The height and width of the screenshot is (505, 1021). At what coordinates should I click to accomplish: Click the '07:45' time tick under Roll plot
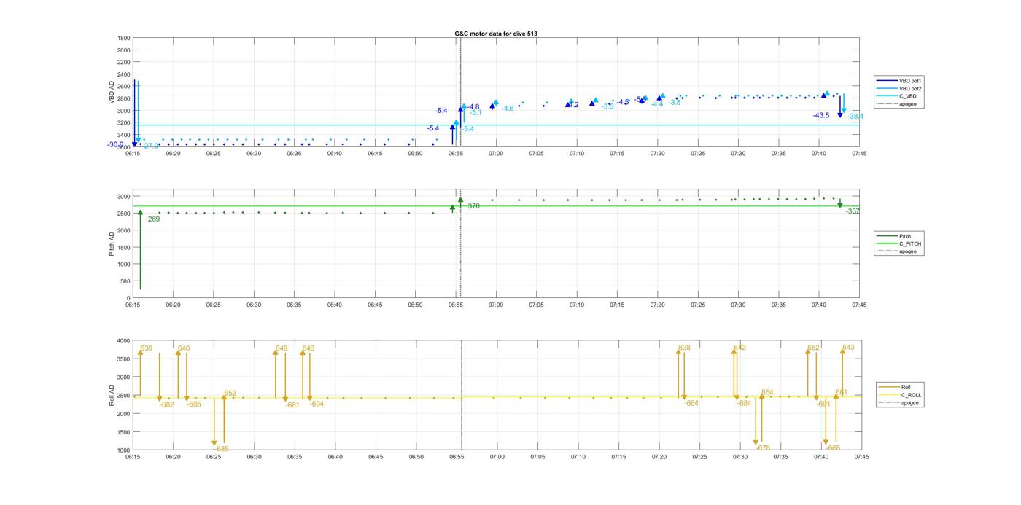coord(861,458)
